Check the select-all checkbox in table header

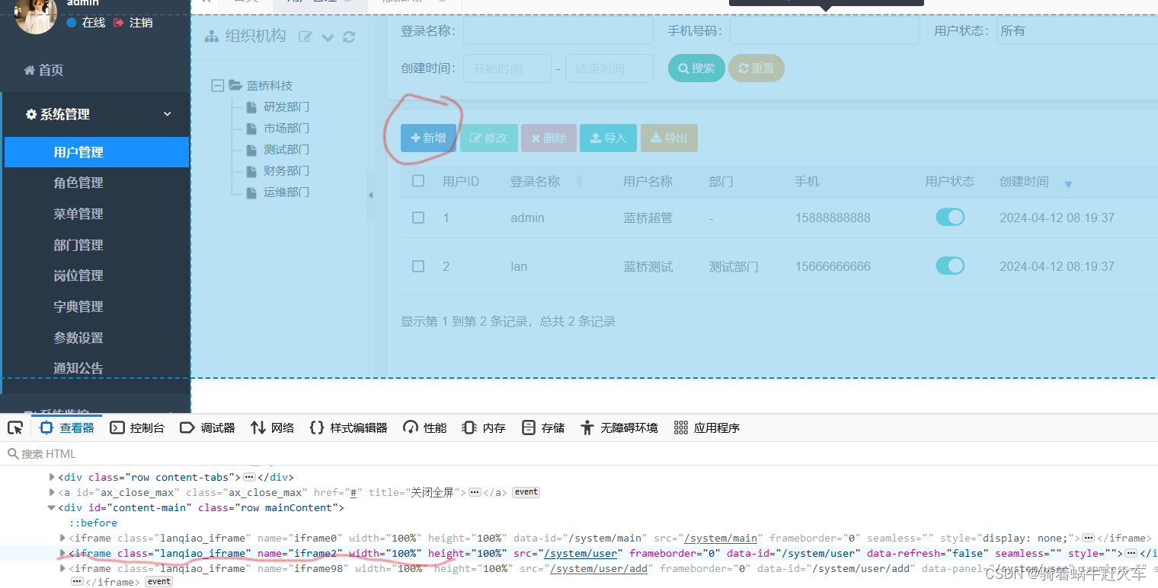417,180
